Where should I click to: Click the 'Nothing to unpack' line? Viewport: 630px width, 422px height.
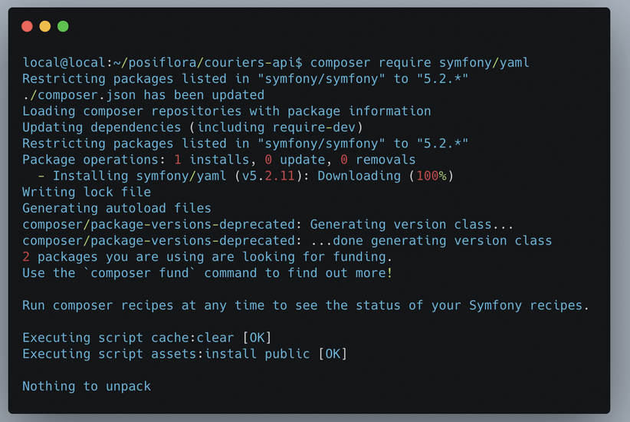[x=87, y=386]
